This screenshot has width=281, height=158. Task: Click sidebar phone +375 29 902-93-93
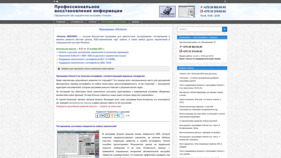click(192, 47)
